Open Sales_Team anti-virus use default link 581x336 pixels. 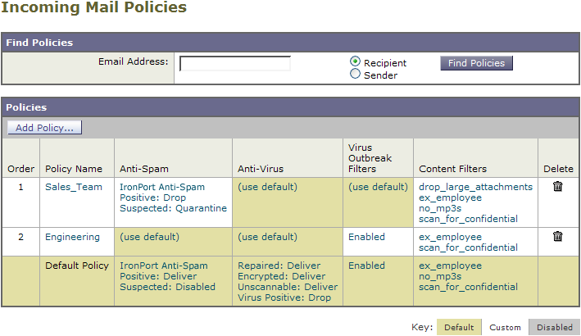click(267, 187)
